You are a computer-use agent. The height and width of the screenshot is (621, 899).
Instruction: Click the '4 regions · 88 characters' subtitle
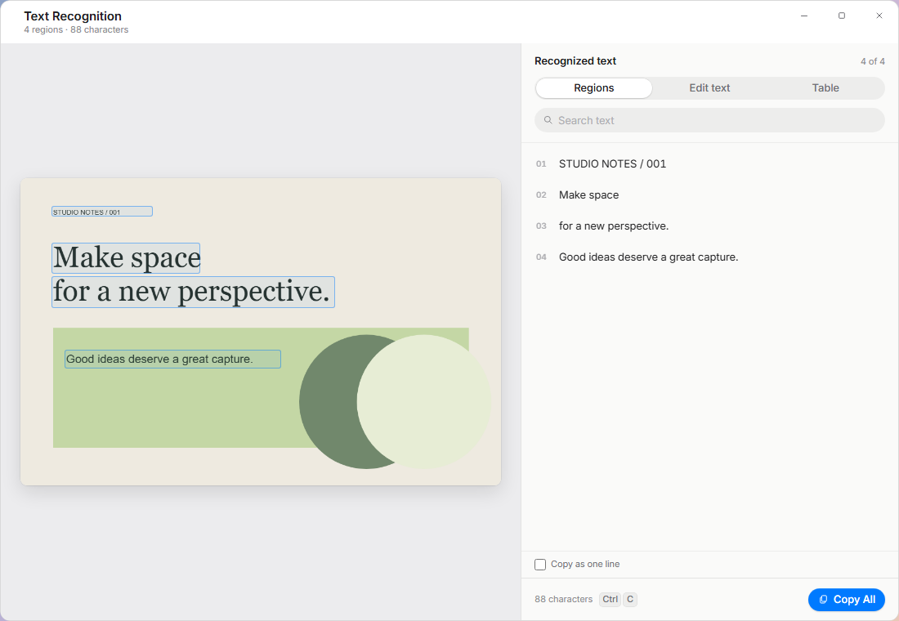(x=76, y=29)
